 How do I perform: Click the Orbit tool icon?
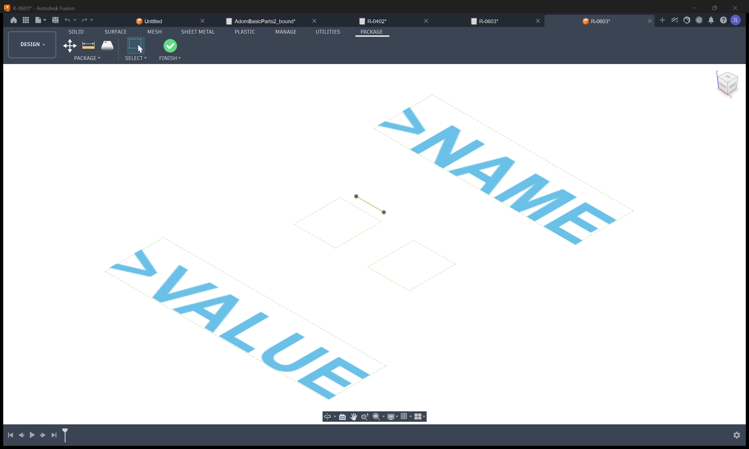tap(327, 417)
